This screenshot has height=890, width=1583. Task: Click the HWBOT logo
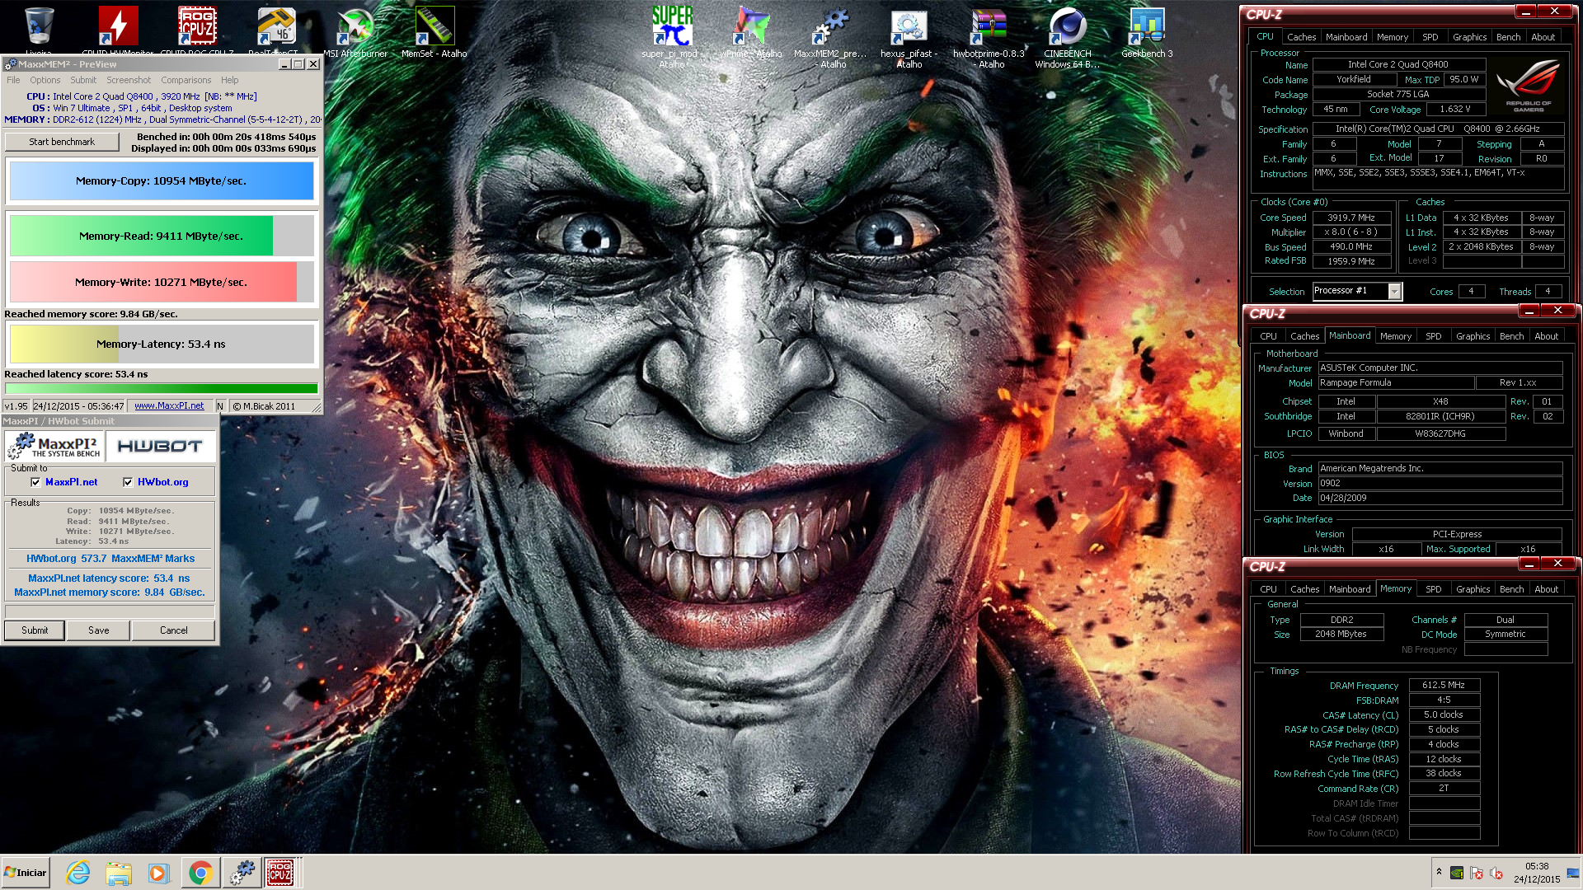[161, 446]
